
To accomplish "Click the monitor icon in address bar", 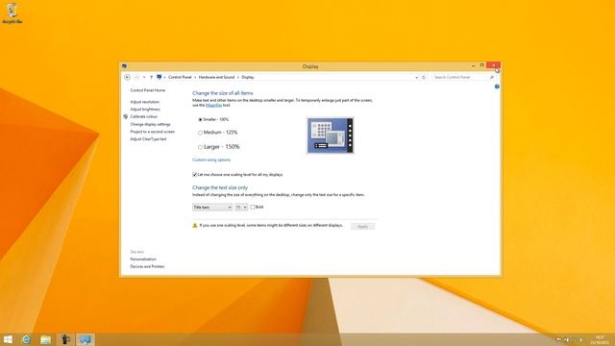I will pos(159,77).
